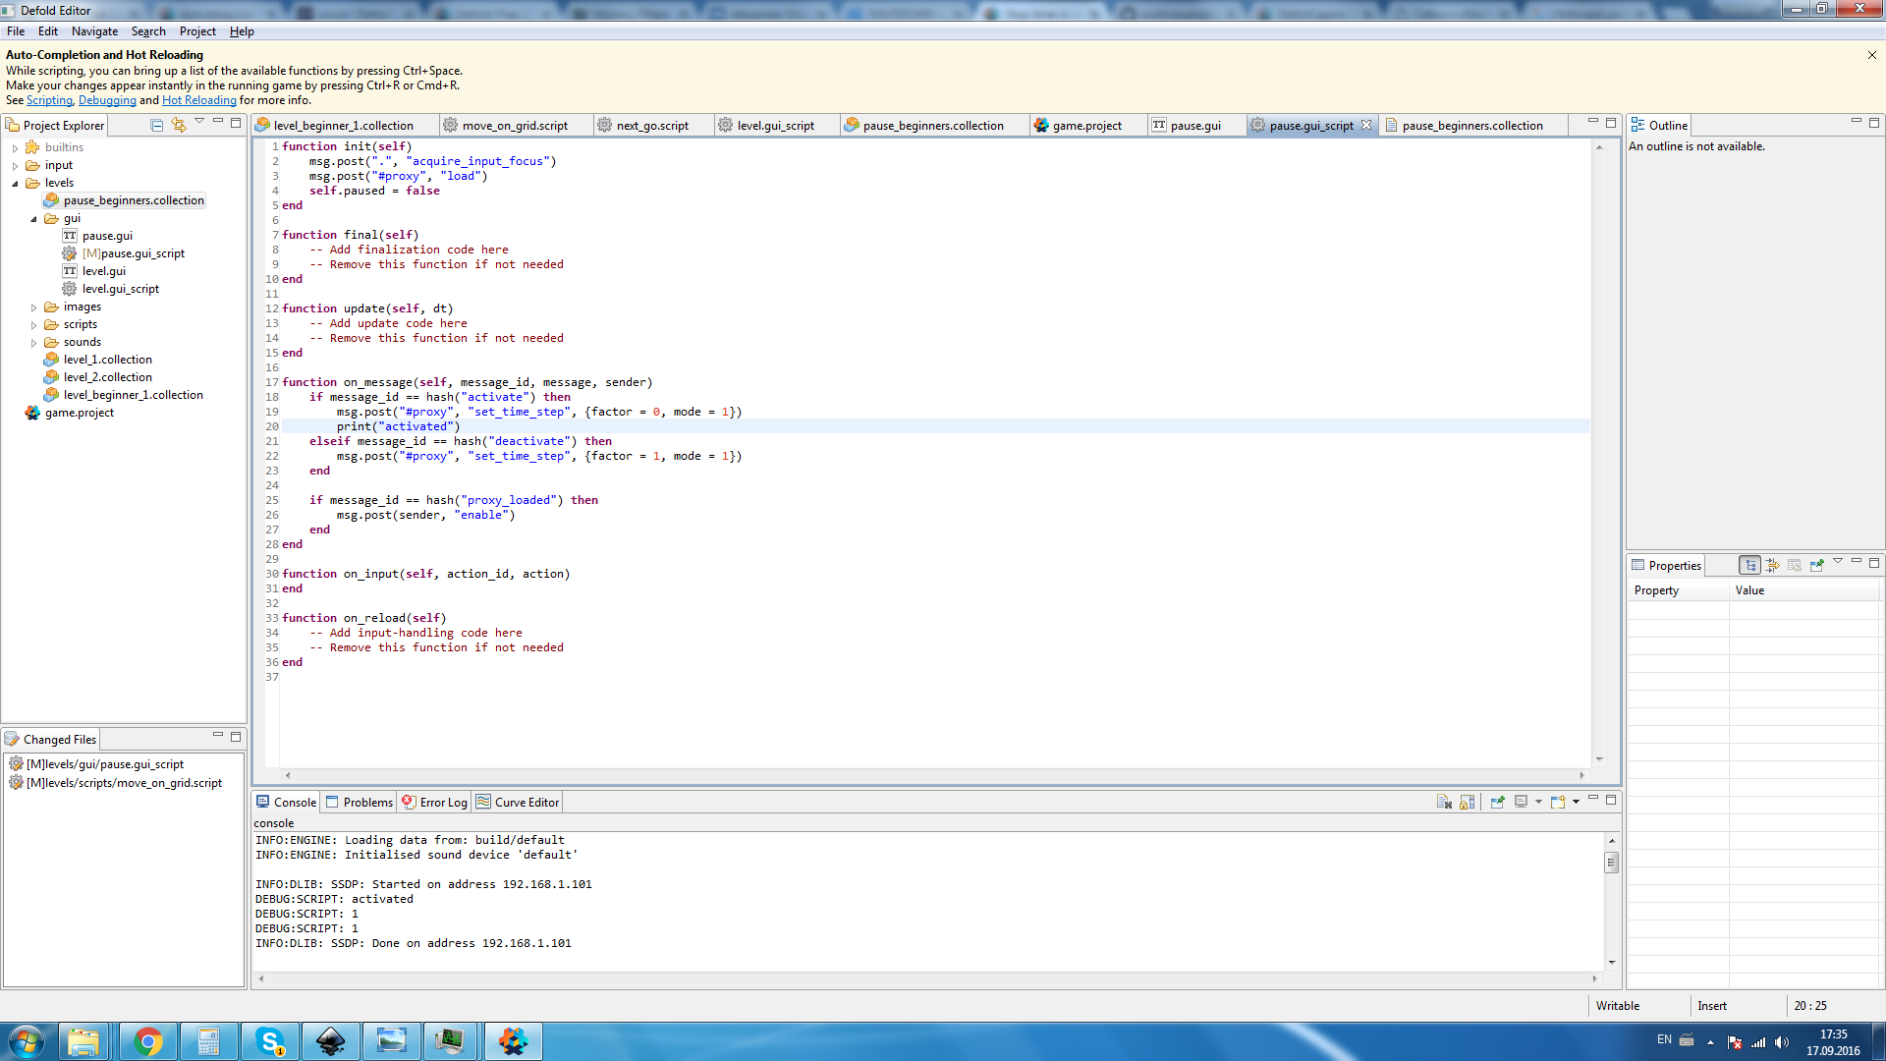Collapse the levels folder

pos(16,184)
